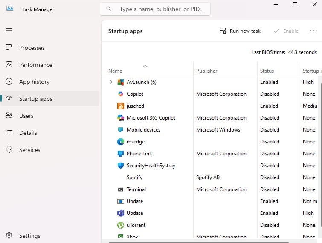
Task: Click the SecurityHealthSystray shield icon
Action: click(121, 166)
